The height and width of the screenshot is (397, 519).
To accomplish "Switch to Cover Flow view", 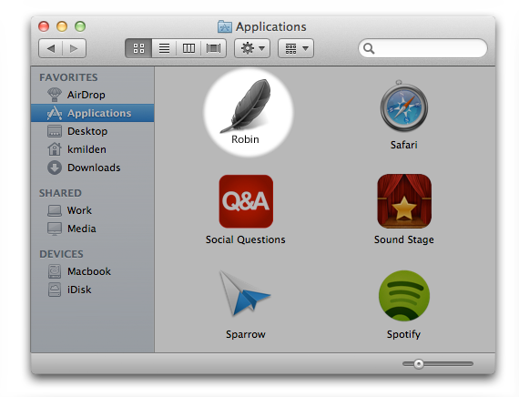I will 213,48.
